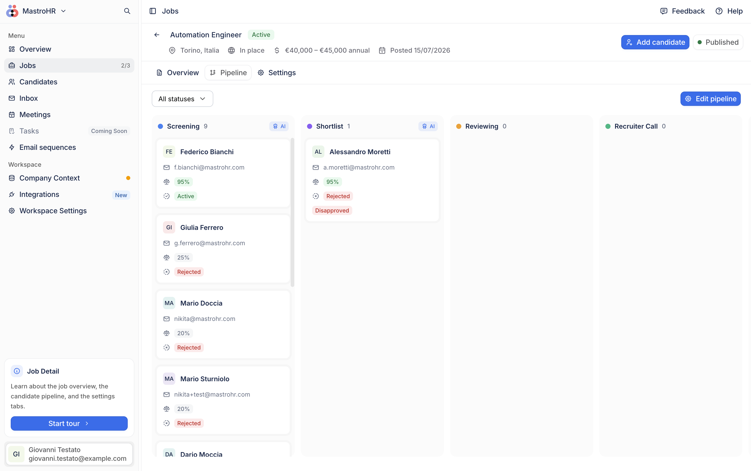The width and height of the screenshot is (751, 471).
Task: Click Giulia Ferrero's GI avatar
Action: point(169,227)
